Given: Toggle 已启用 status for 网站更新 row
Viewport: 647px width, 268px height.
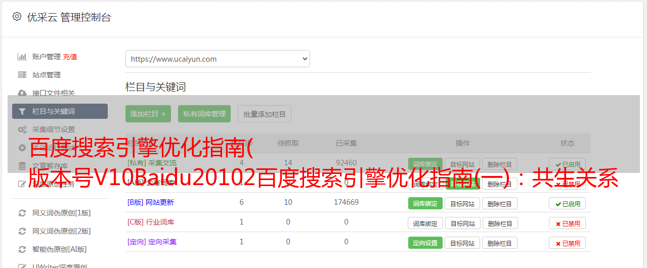Looking at the screenshot, I should pyautogui.click(x=568, y=204).
